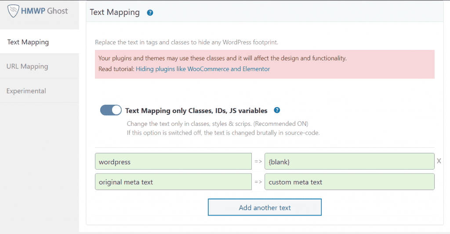Click help icon next to Classes, IDs, JS variables
The height and width of the screenshot is (234, 450).
(277, 110)
